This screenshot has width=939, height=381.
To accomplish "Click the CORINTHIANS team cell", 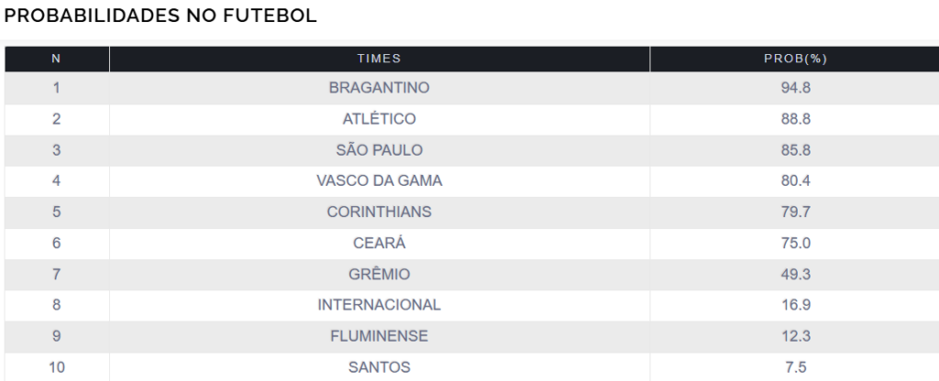I will [379, 212].
